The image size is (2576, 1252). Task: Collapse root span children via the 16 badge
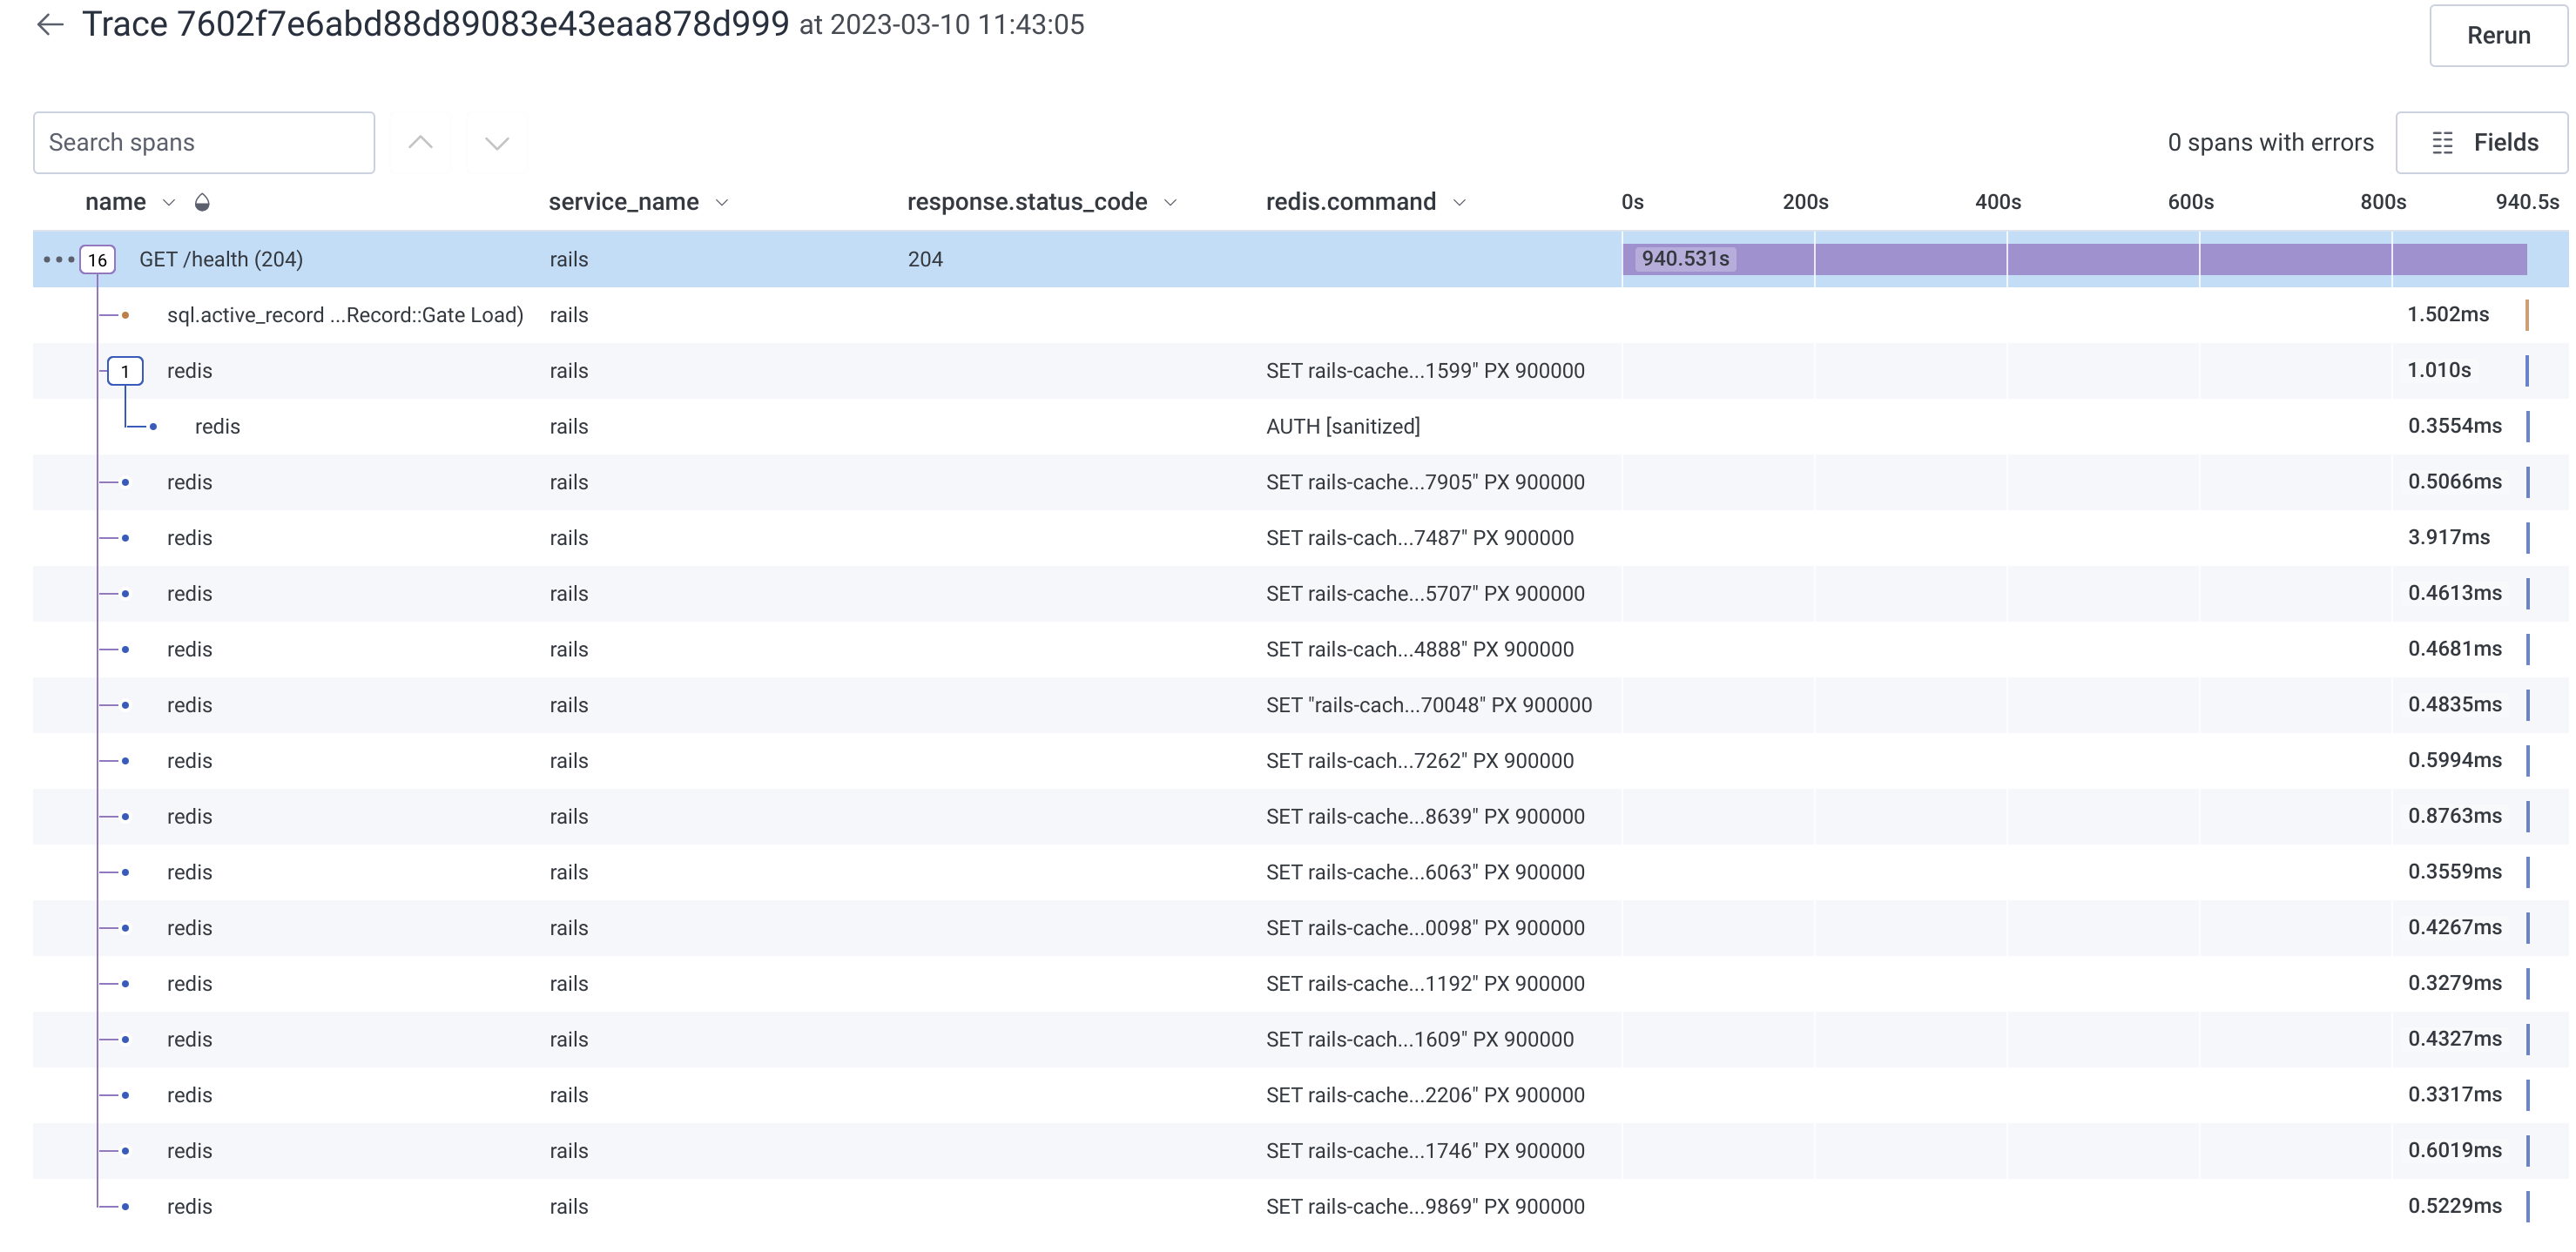(x=97, y=259)
